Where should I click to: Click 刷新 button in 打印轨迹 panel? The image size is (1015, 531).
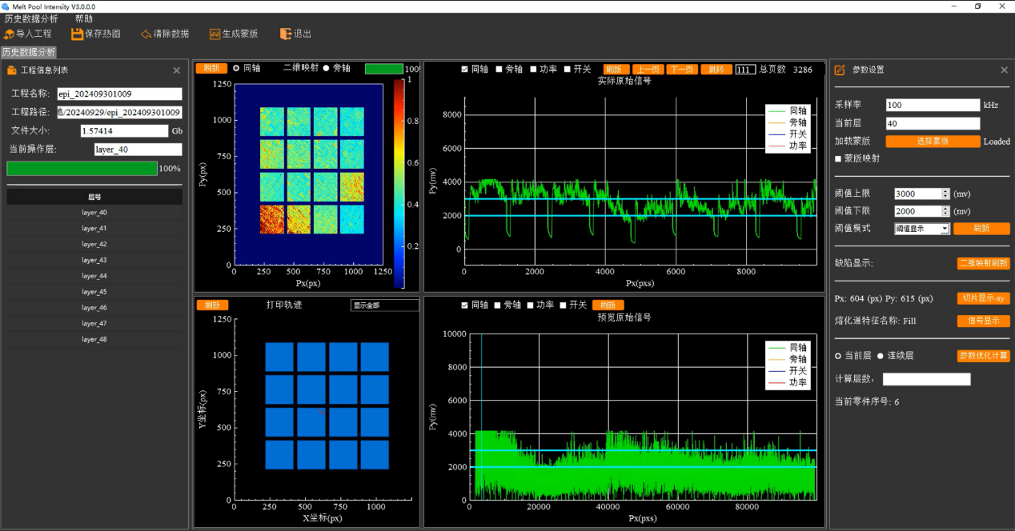(211, 305)
